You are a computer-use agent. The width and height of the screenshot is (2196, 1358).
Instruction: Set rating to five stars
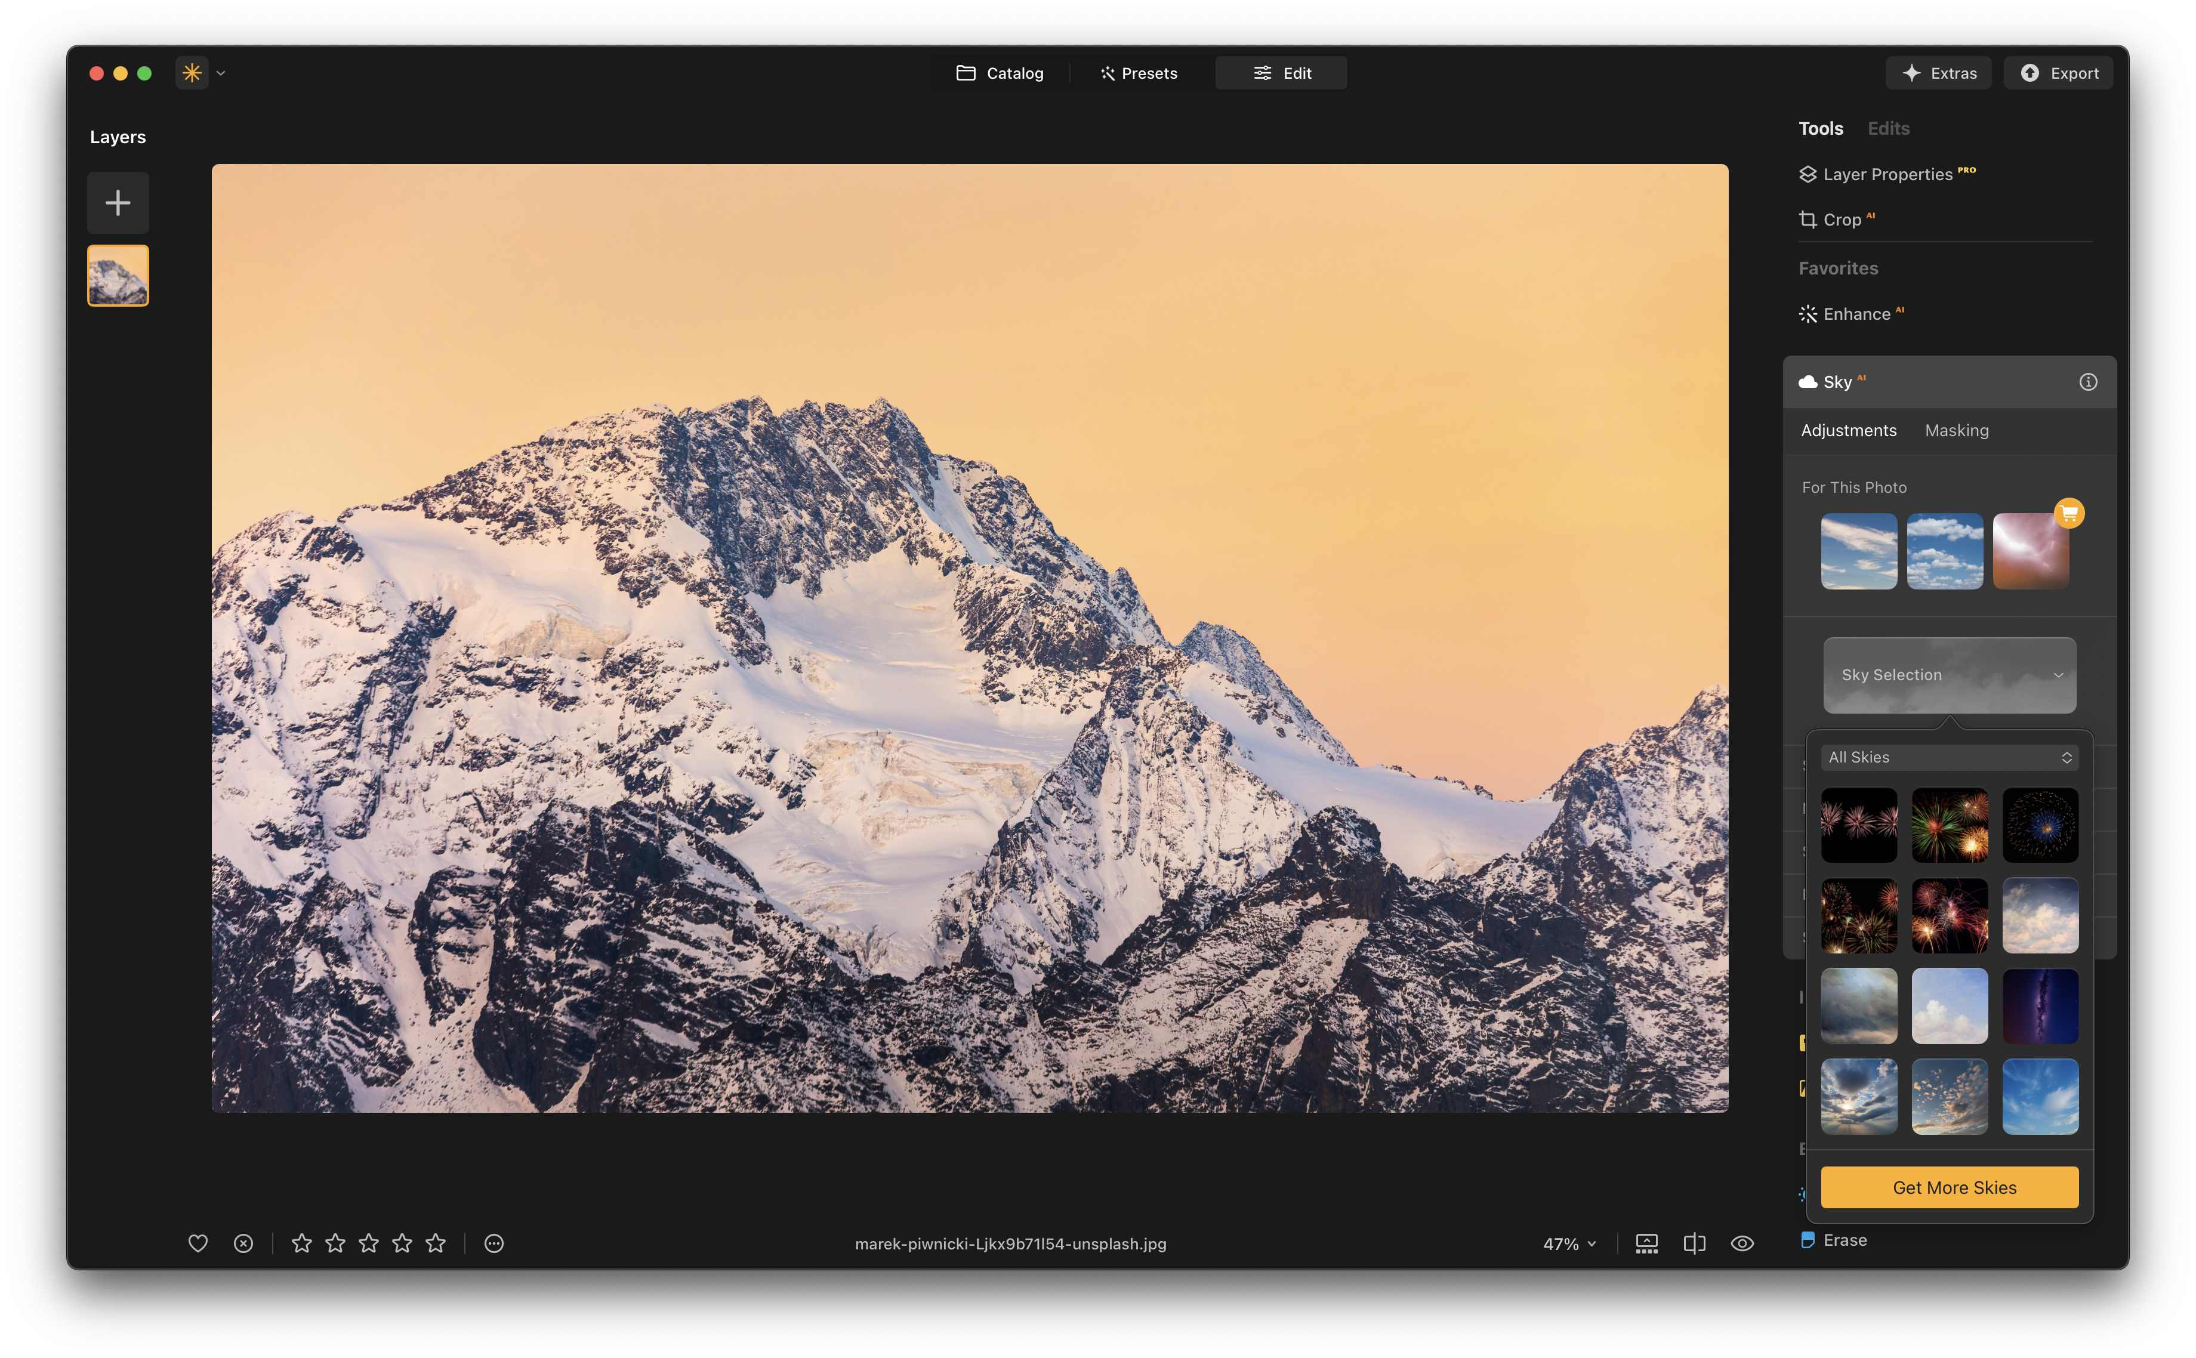click(x=436, y=1243)
